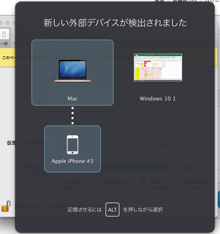Click the padlock icon in the settings window

pyautogui.click(x=6, y=206)
